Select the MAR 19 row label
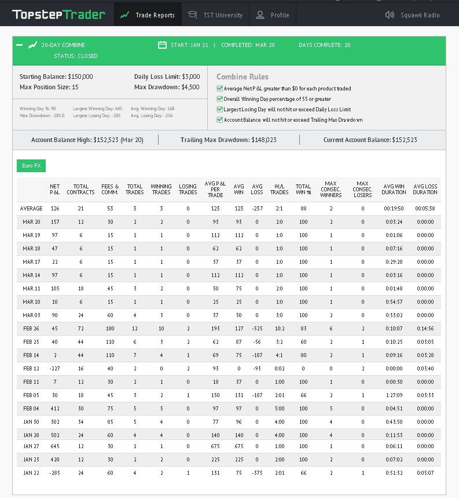 (x=31, y=235)
